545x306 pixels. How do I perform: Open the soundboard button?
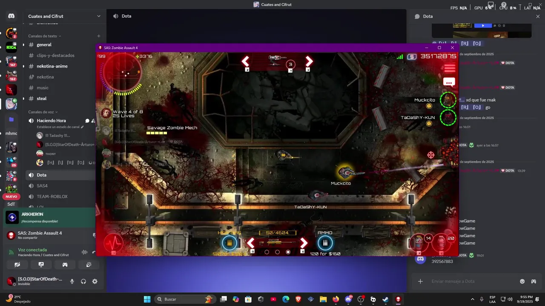tap(89, 264)
